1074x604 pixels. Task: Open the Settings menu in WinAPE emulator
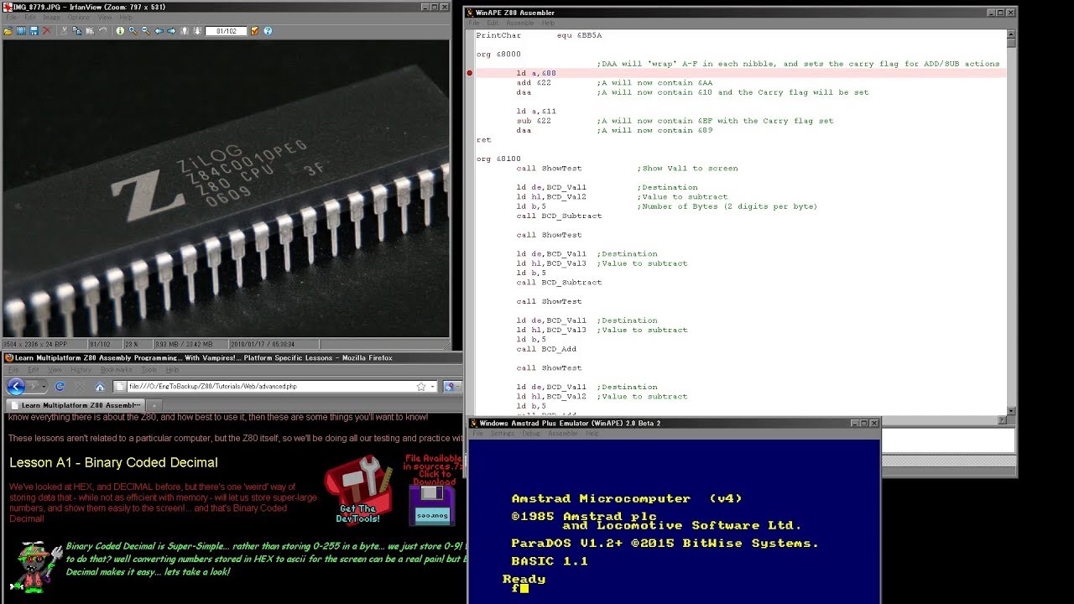click(502, 434)
